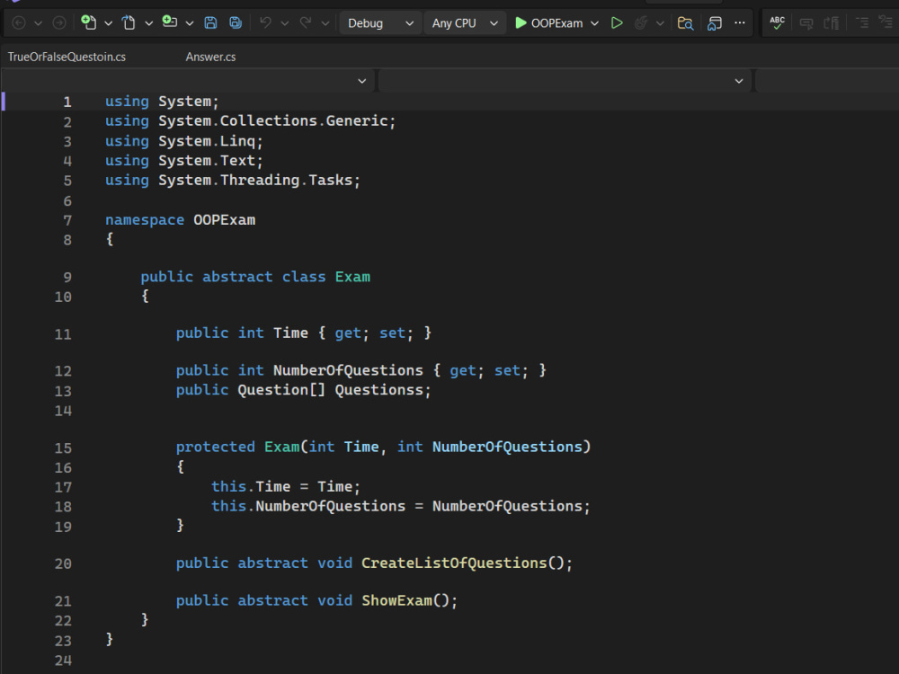Viewport: 899px width, 674px height.
Task: Click the 'ShowExam' method name on line 21
Action: [396, 600]
